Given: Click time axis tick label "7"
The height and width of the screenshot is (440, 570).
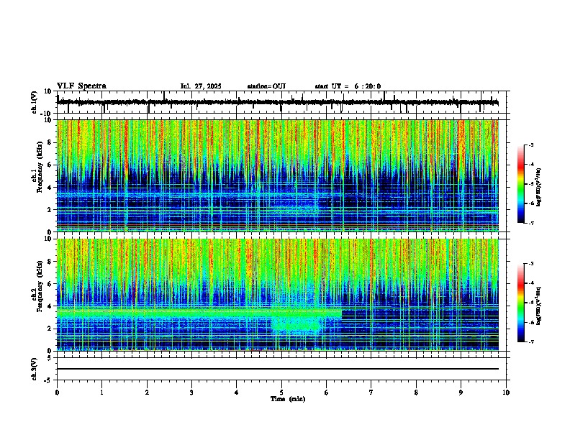Looking at the screenshot, I should (x=371, y=393).
